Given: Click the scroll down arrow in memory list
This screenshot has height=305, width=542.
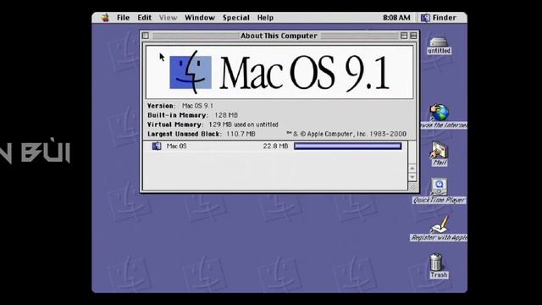Looking at the screenshot, I should 412,177.
